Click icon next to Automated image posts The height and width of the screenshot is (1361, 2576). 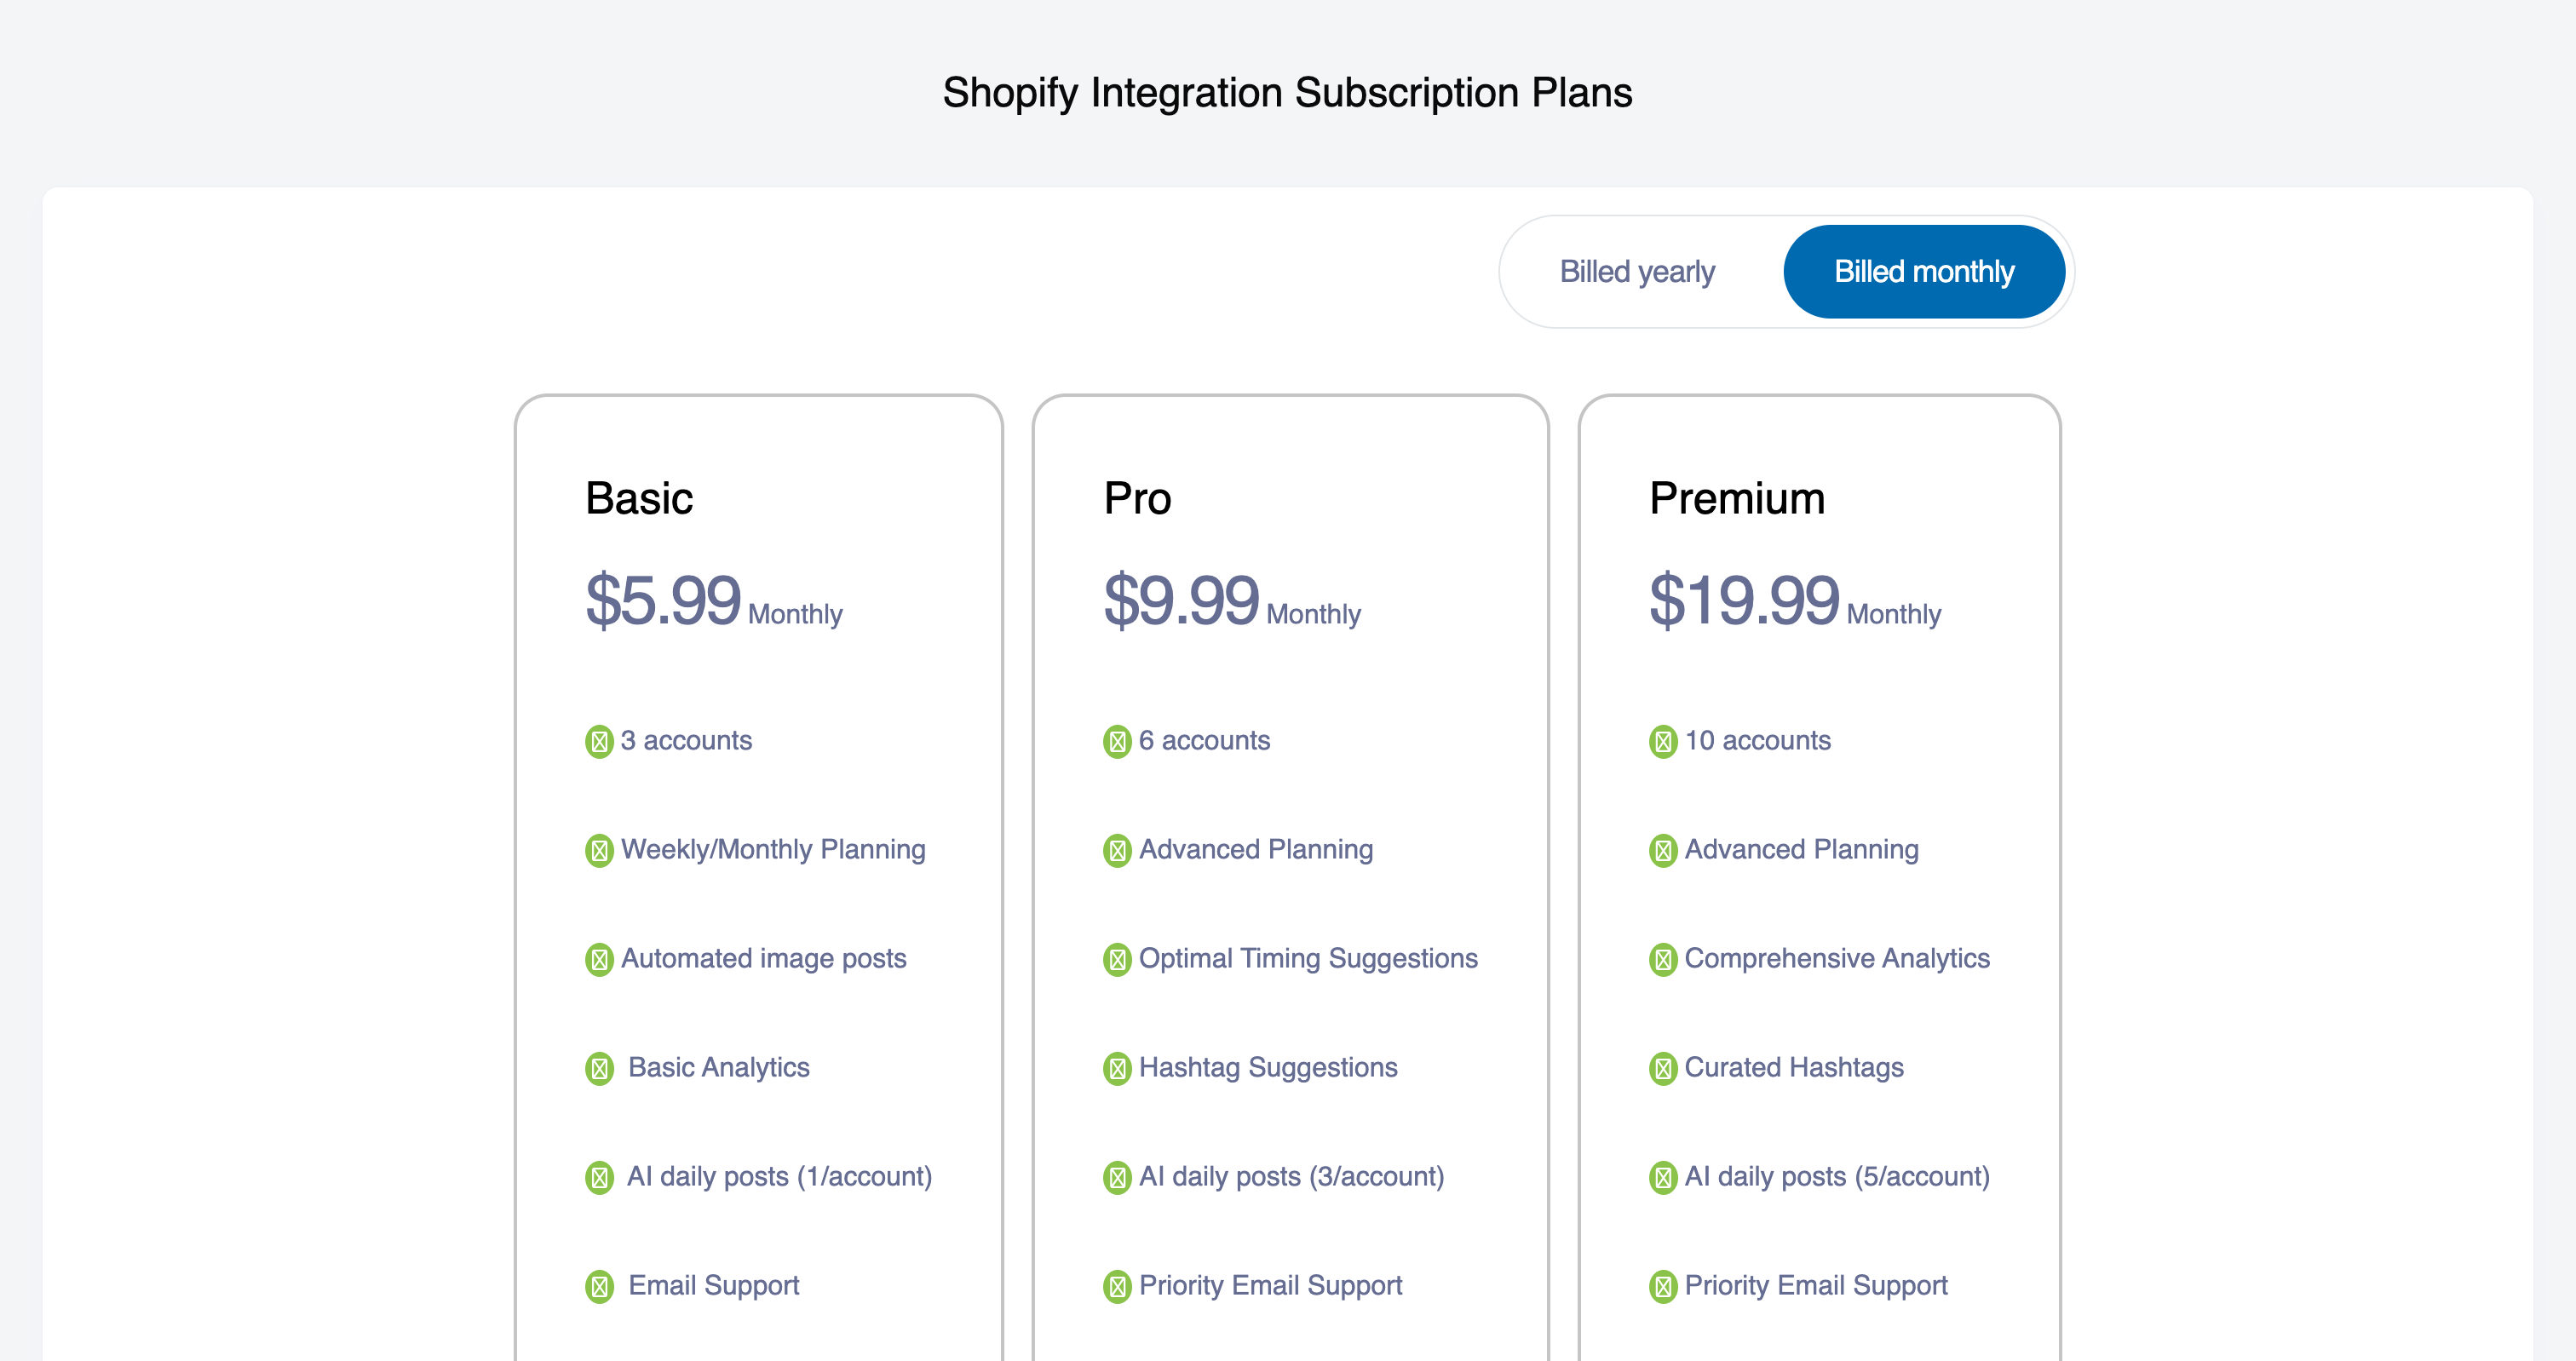click(599, 960)
